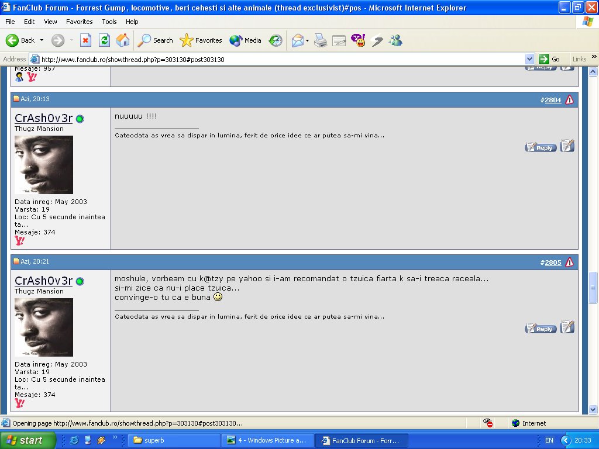Open the History toolbar icon

coord(275,40)
